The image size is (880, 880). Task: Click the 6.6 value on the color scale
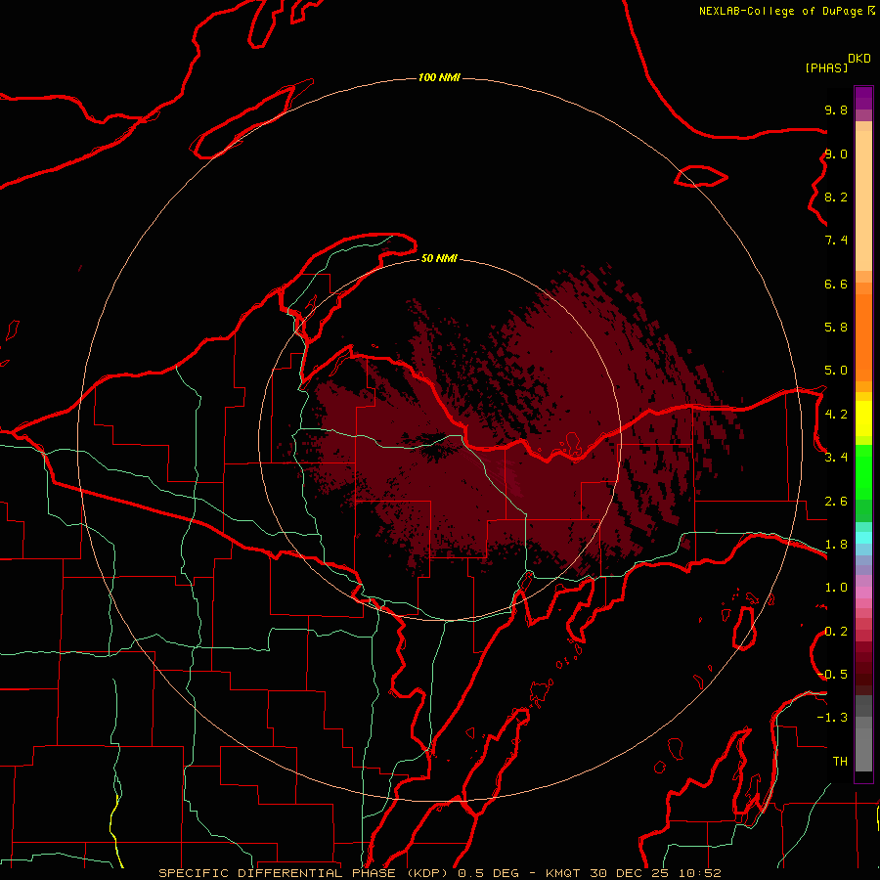pyautogui.click(x=836, y=284)
